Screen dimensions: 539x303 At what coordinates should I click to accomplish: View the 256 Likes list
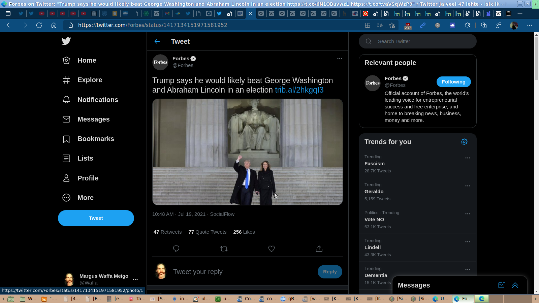tap(244, 232)
